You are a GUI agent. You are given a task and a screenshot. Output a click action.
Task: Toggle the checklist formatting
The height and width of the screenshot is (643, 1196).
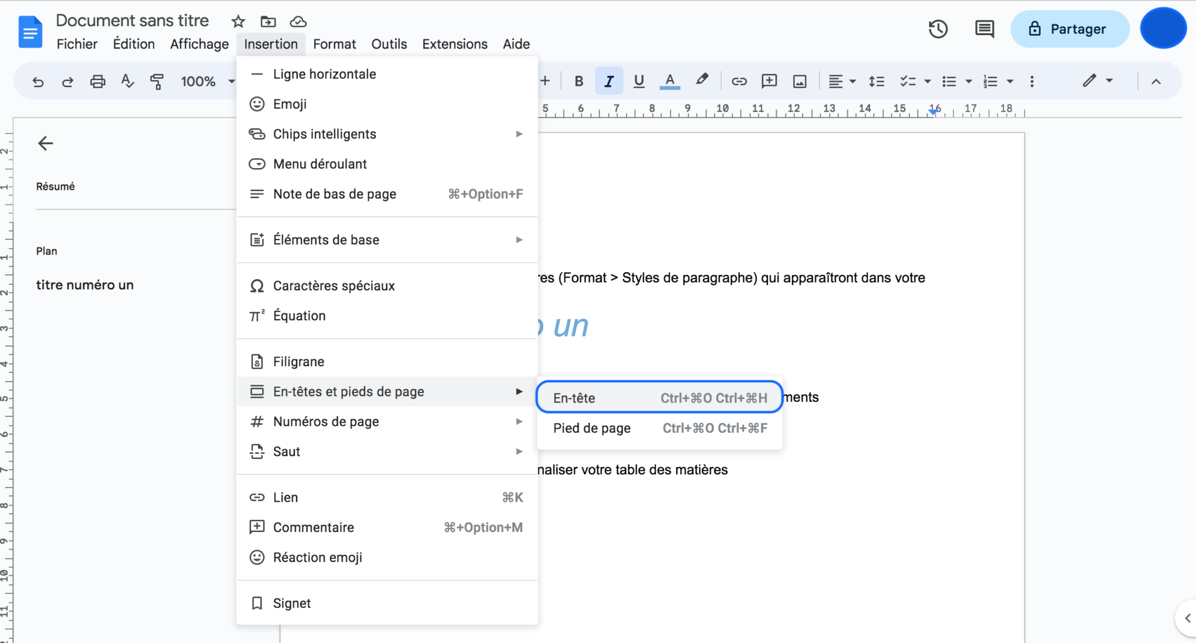pos(909,81)
